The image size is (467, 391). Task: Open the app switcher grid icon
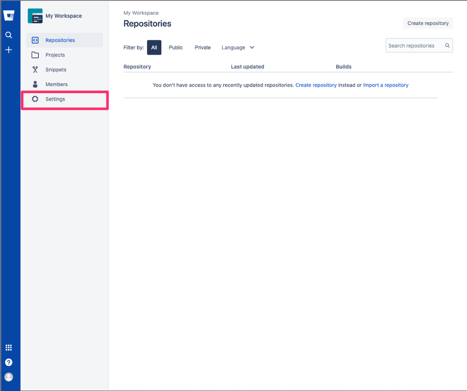[8, 348]
